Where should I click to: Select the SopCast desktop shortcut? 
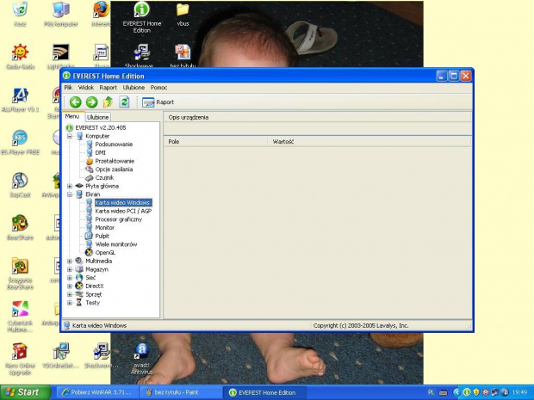20,185
